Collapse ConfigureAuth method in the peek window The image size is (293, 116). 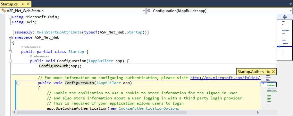(x=18, y=83)
